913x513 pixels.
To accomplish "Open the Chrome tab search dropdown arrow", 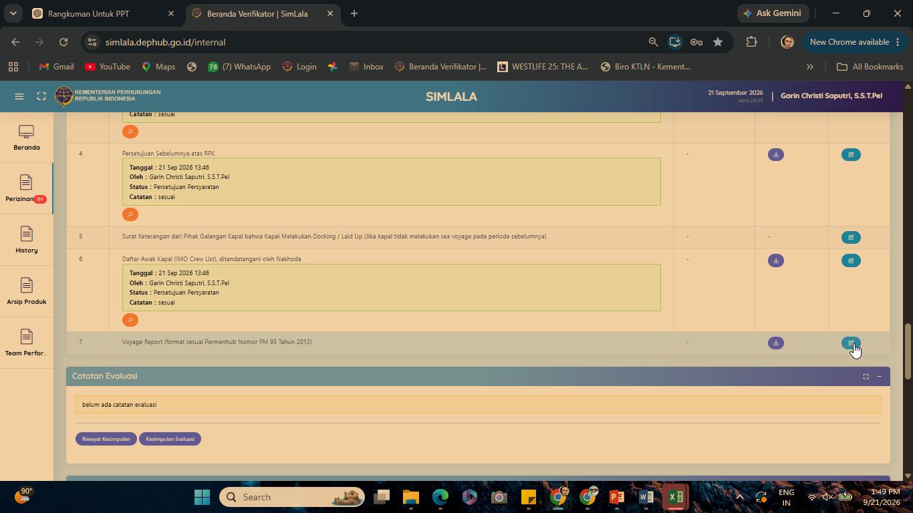I will 13,13.
